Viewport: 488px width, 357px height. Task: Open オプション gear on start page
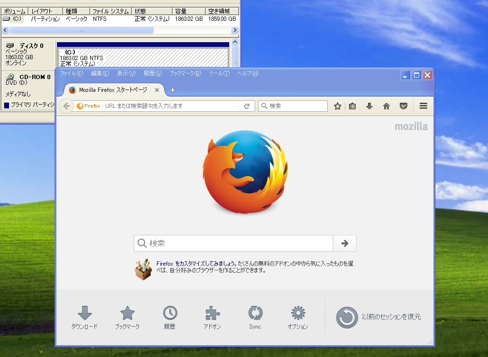tap(298, 317)
